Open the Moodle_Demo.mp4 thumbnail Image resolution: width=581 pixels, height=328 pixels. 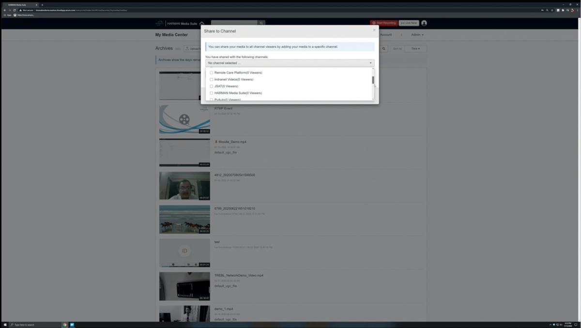coord(184,152)
